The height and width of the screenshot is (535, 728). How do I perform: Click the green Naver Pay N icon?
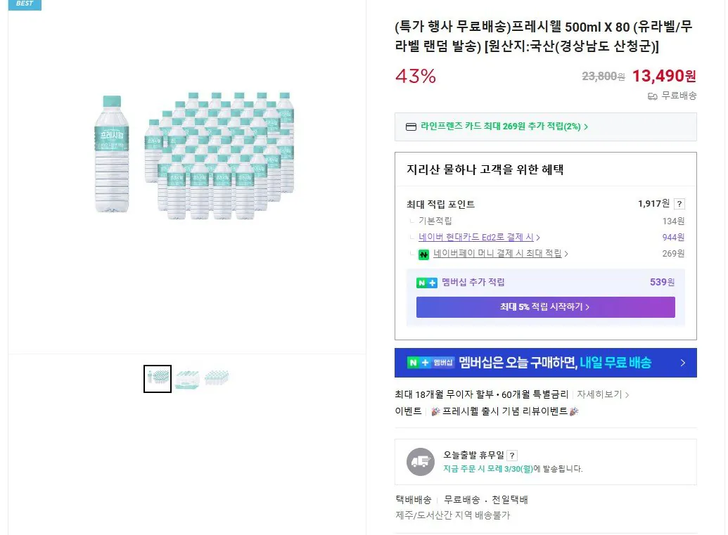pyautogui.click(x=423, y=254)
